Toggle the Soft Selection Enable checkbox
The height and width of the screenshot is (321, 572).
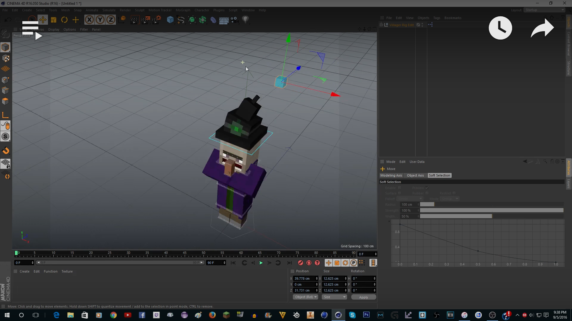coord(400,188)
